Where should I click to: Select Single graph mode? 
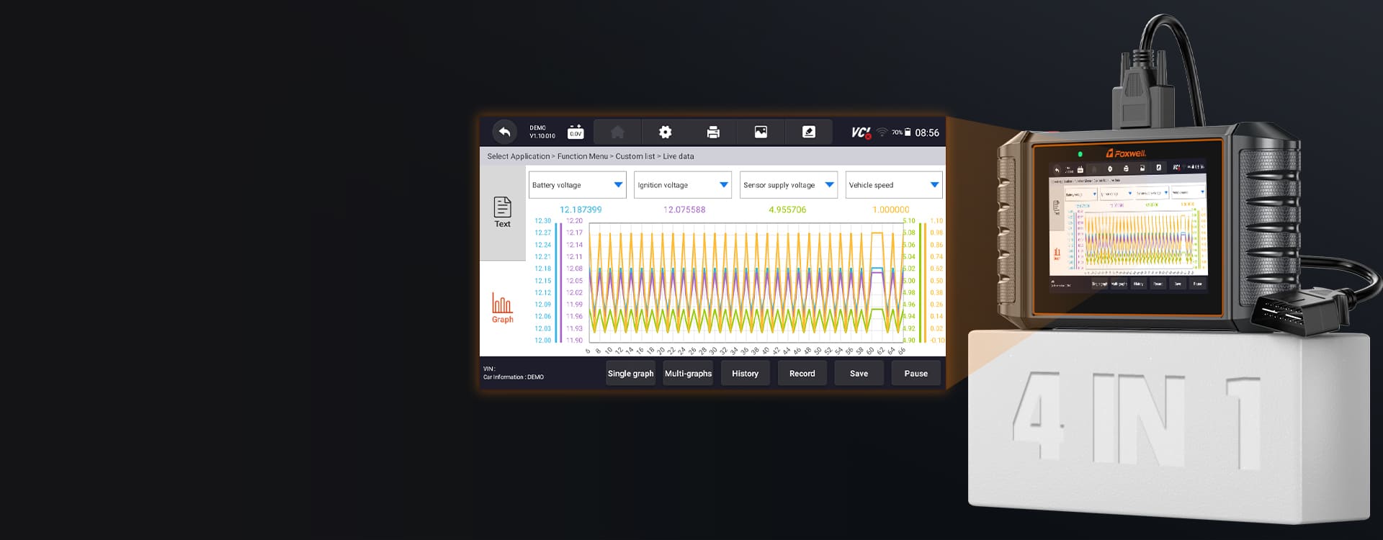630,374
